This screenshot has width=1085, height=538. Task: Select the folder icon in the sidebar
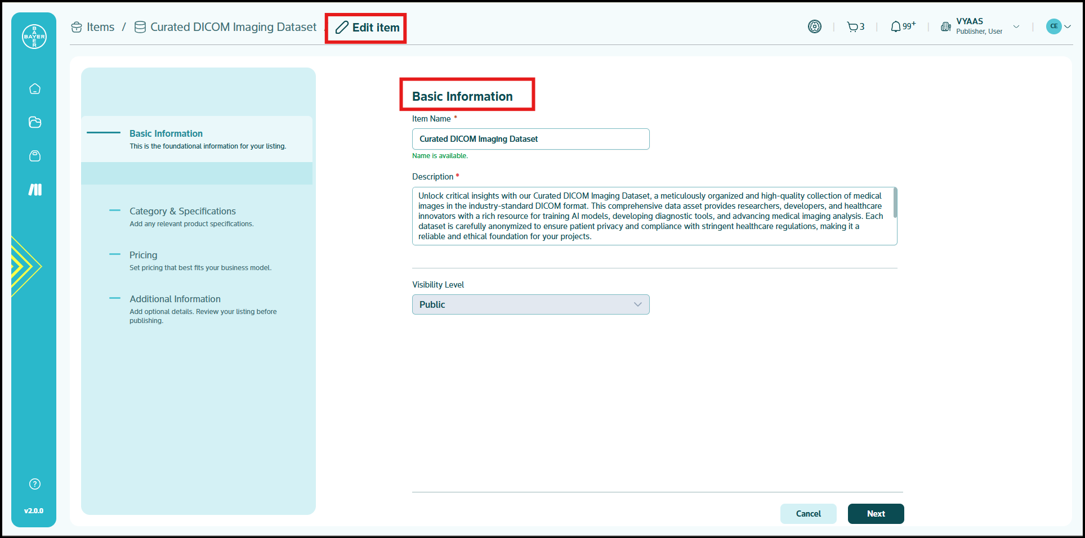[x=34, y=122]
